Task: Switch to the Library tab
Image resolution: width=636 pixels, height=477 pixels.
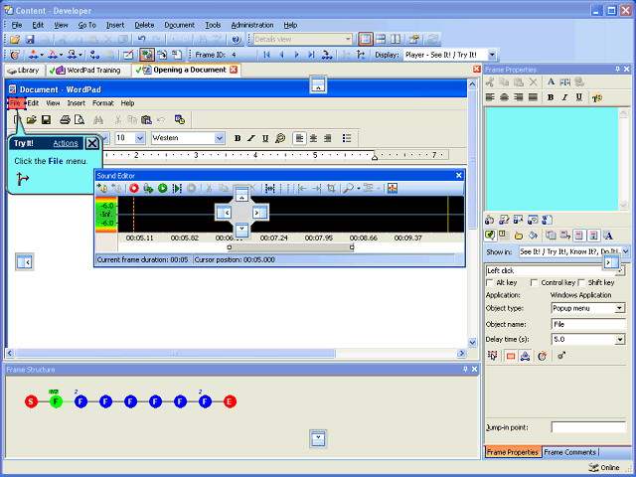Action: click(23, 71)
